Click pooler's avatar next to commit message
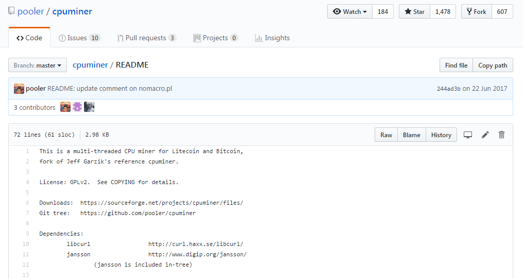The height and width of the screenshot is (279, 523). tap(19, 89)
